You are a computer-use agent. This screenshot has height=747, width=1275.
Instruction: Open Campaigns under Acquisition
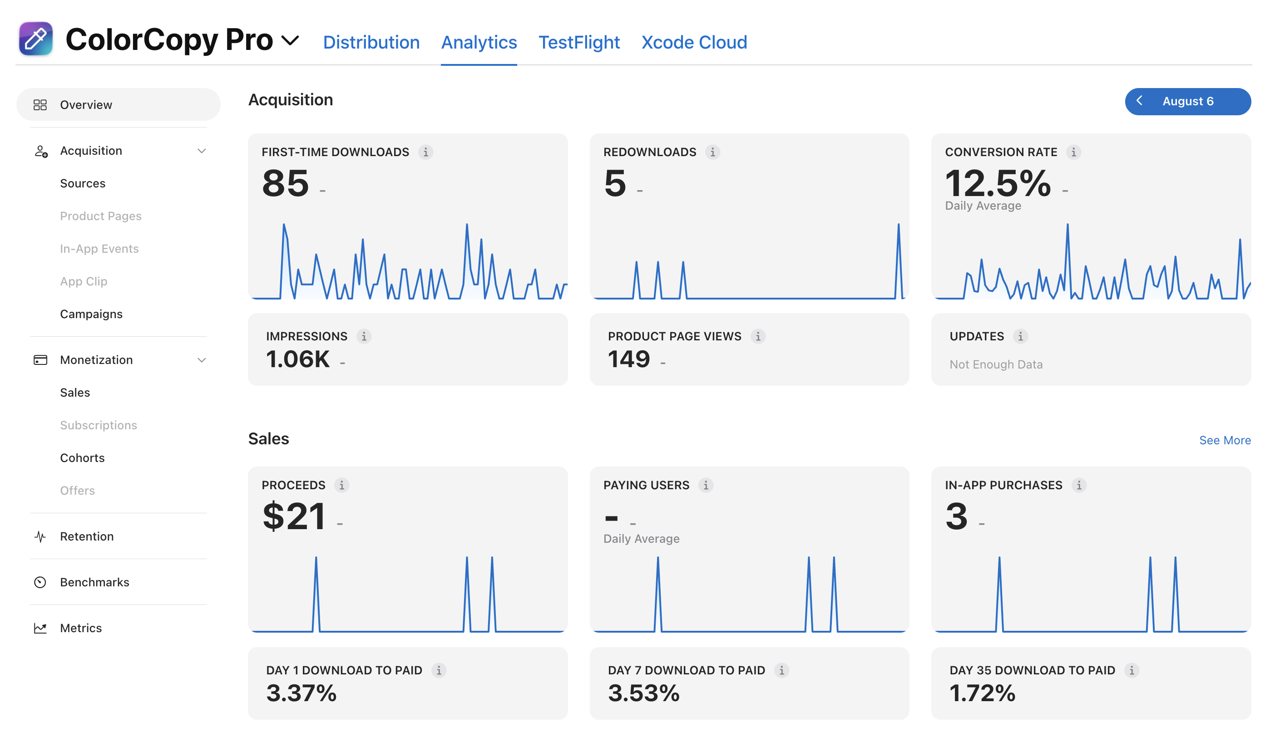[x=91, y=314]
